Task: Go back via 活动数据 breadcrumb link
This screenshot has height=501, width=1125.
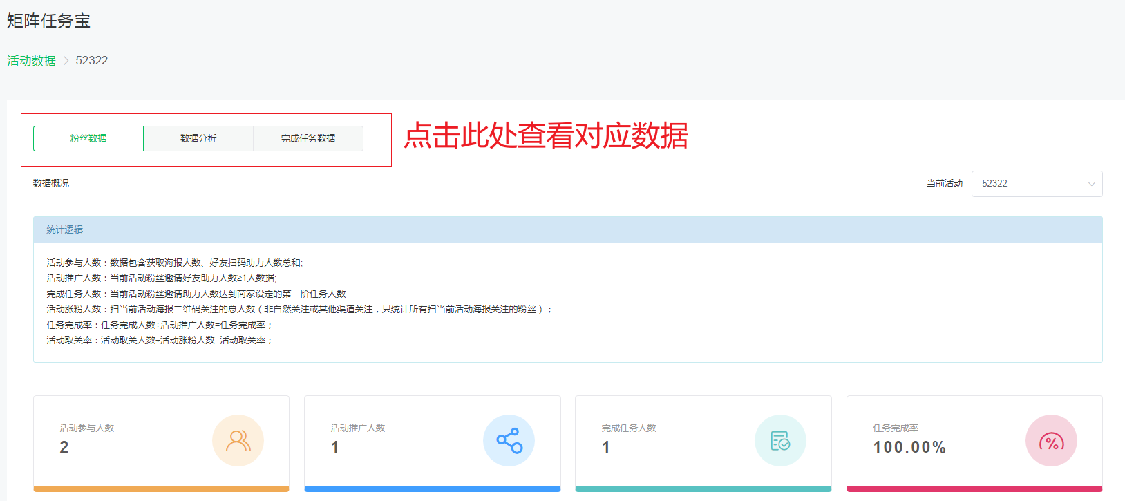Action: pos(31,61)
